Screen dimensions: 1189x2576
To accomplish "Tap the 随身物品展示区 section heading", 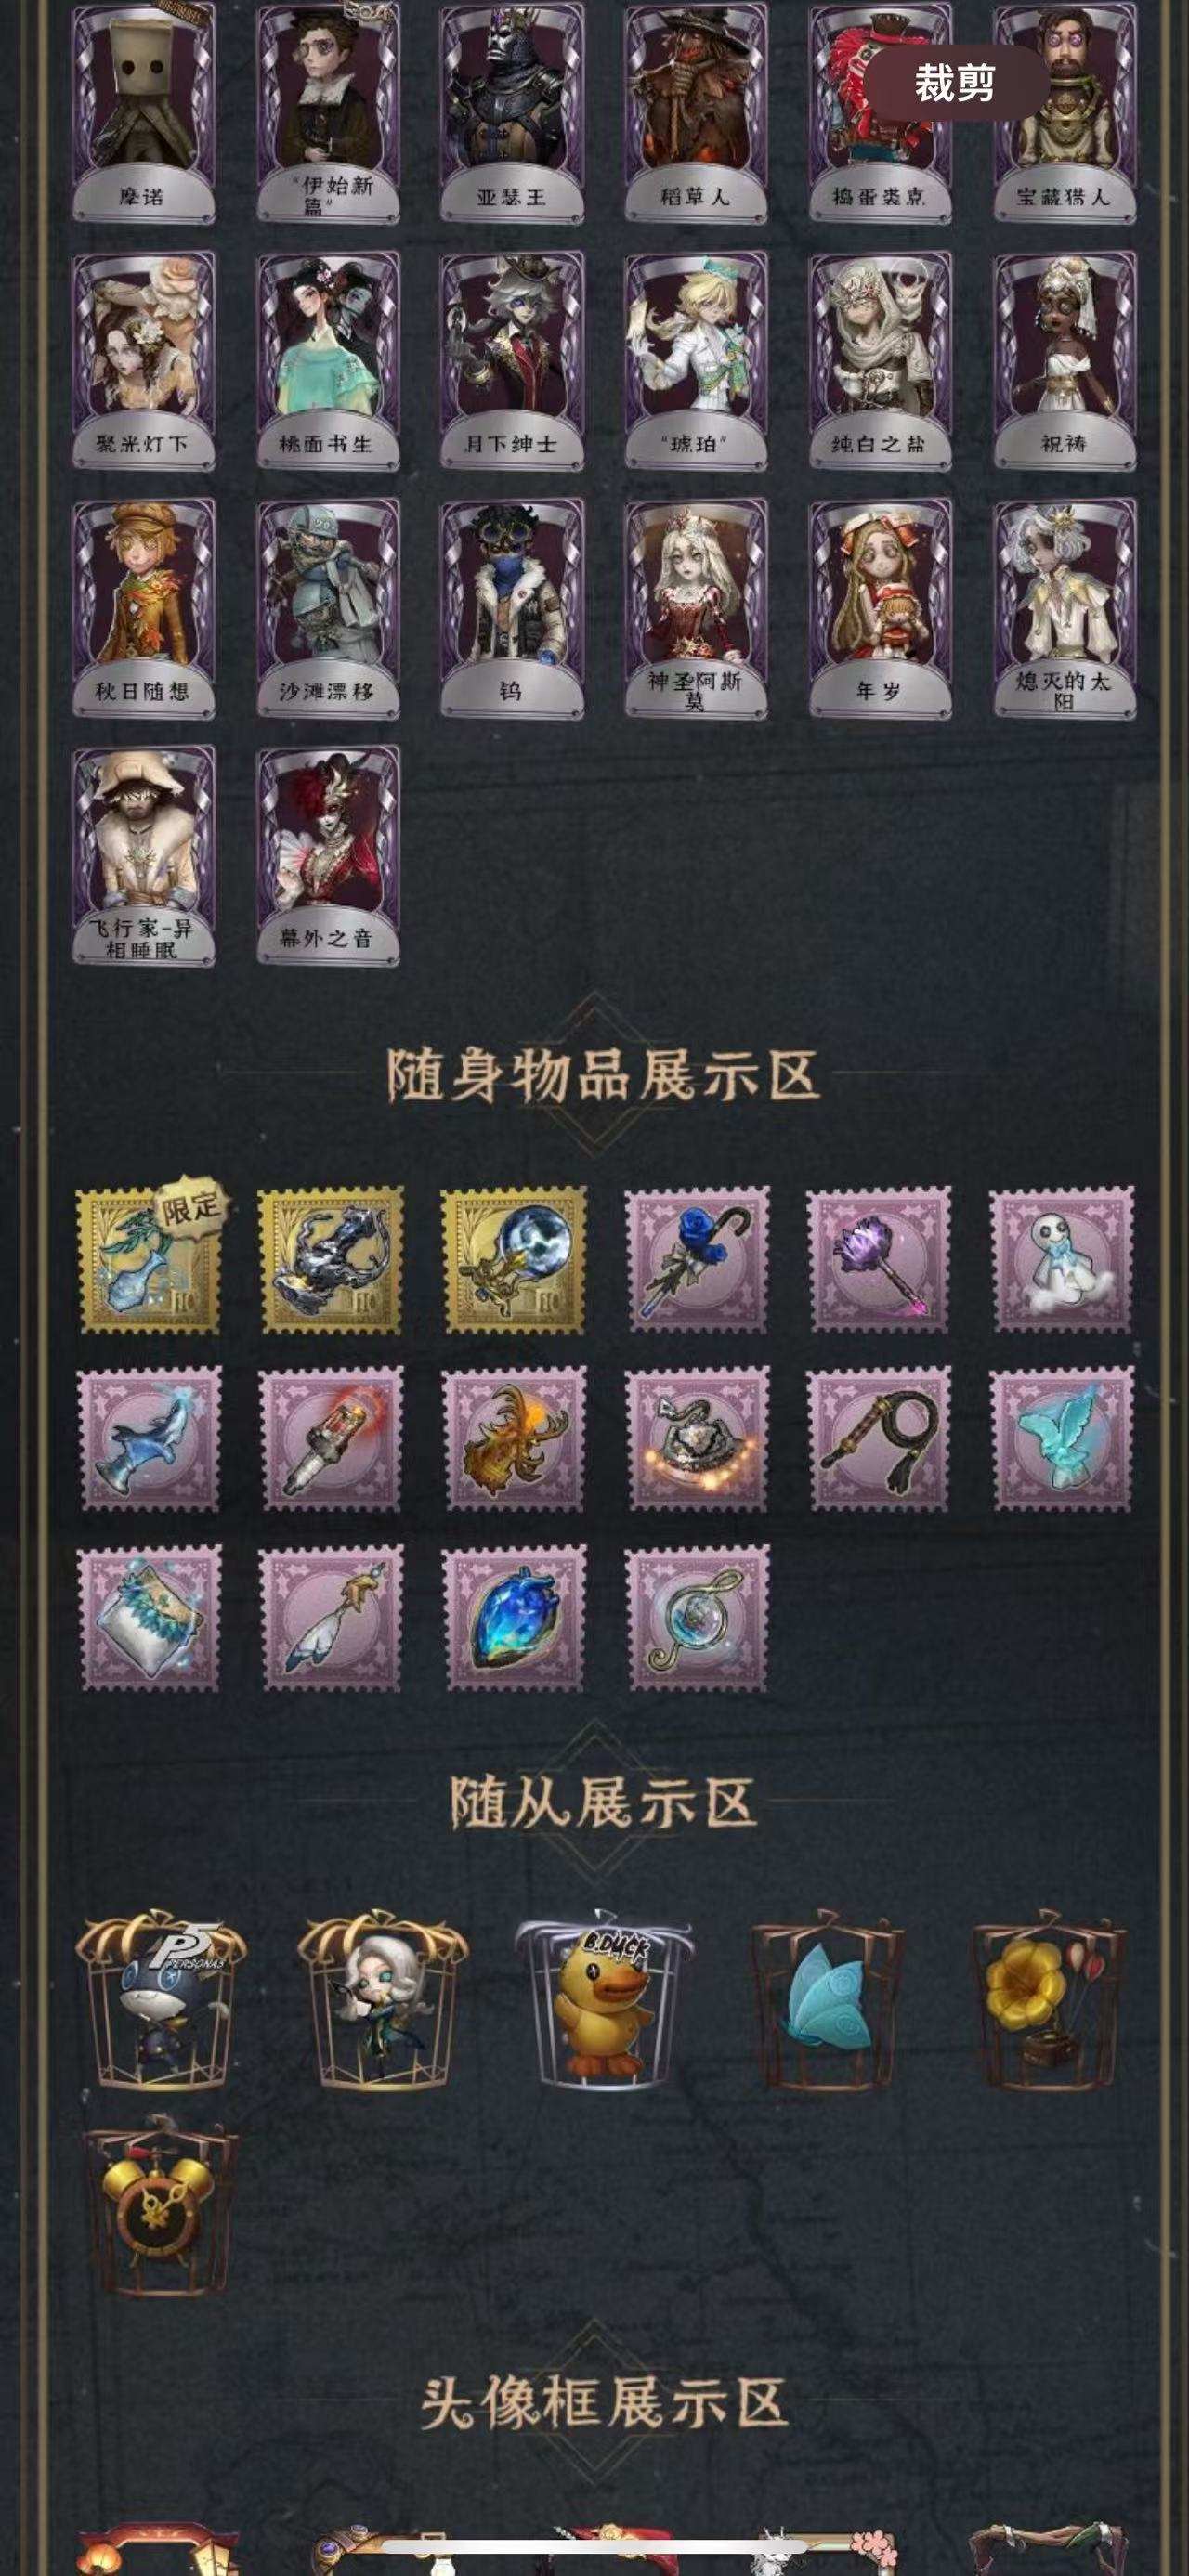I will (x=603, y=1075).
